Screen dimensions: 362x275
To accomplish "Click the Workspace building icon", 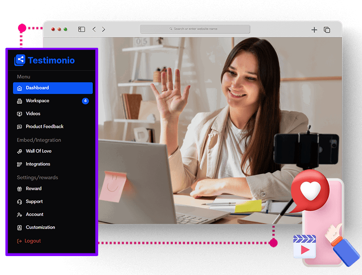I will pos(19,101).
